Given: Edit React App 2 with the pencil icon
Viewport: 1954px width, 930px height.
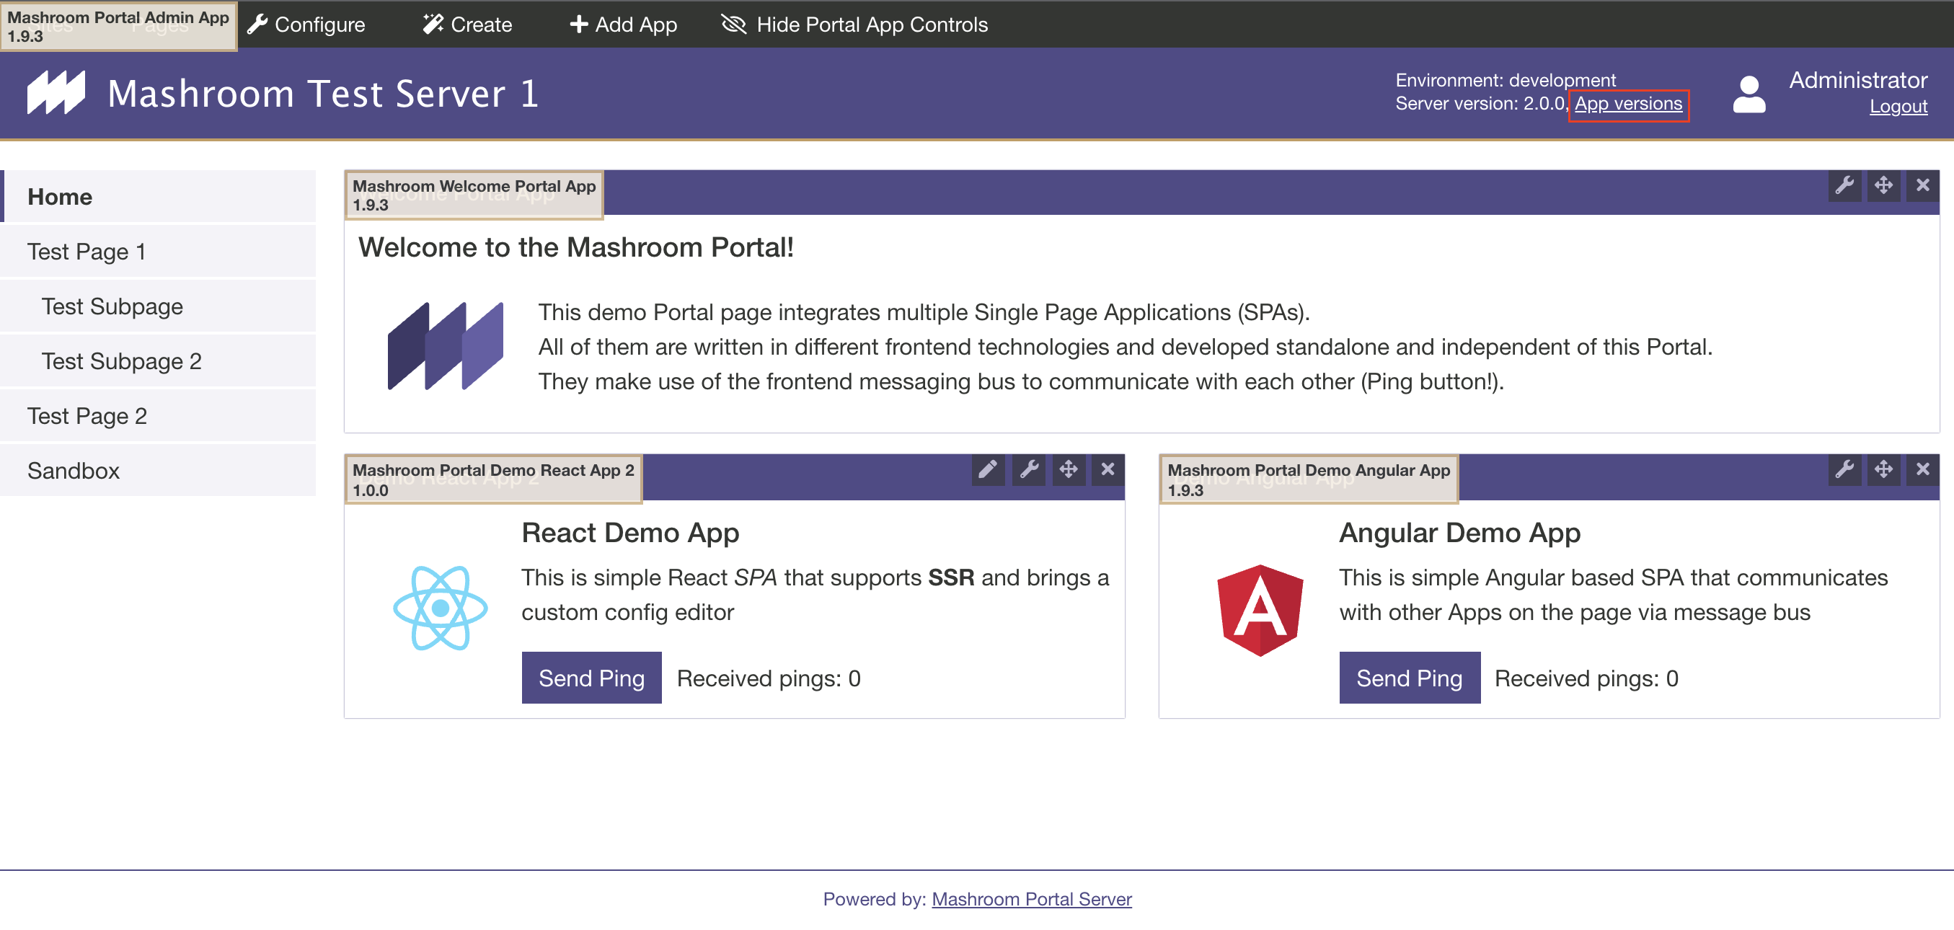Looking at the screenshot, I should click(988, 469).
